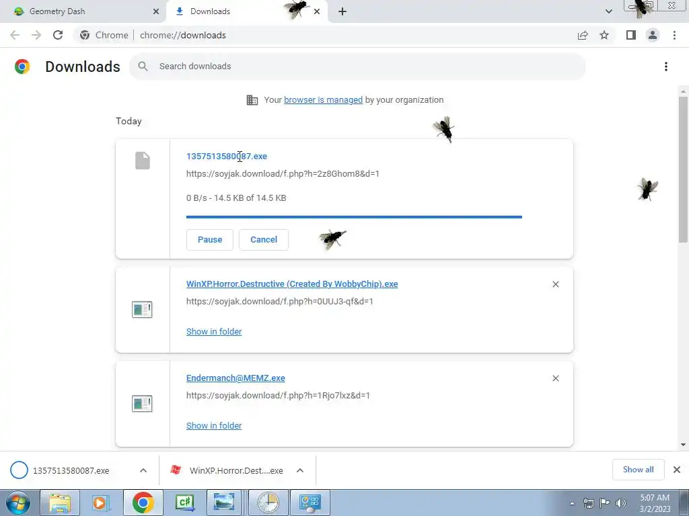Expand options for 1357513580087.exe in shelf
This screenshot has width=689, height=516.
click(x=143, y=470)
